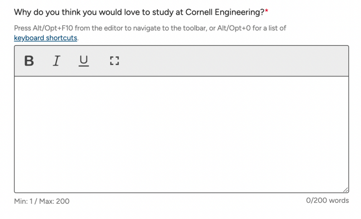
Task: Grab the resize handle of the editor
Action: [x=345, y=190]
